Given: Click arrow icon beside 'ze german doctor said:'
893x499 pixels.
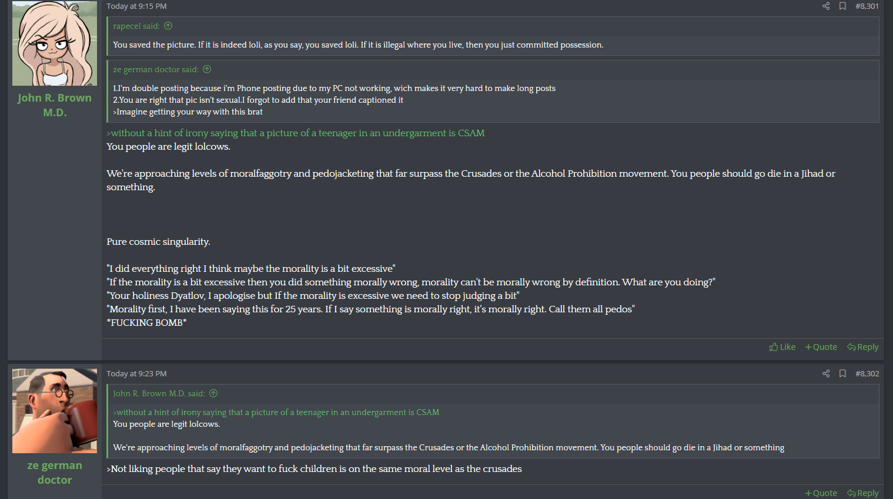Looking at the screenshot, I should pos(207,69).
